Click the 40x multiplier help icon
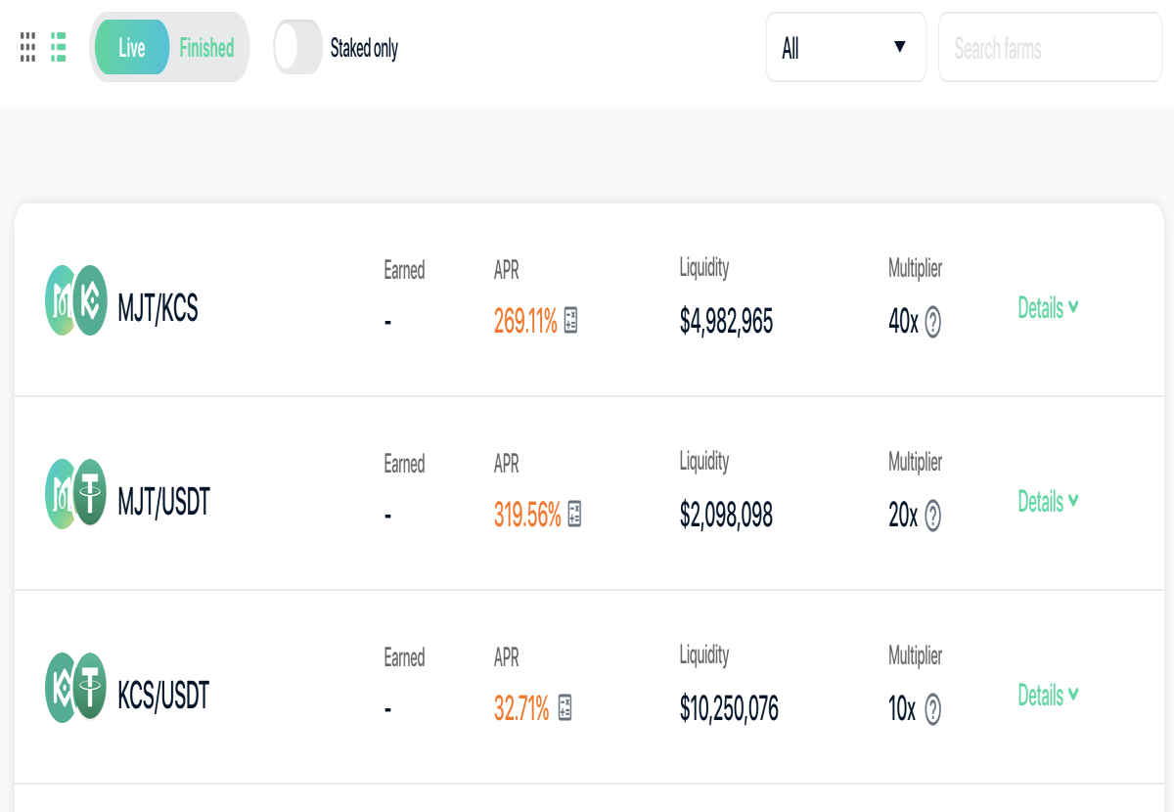This screenshot has width=1174, height=812. (x=932, y=322)
